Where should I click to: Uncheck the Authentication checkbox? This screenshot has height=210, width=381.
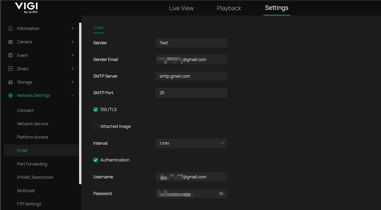96,160
